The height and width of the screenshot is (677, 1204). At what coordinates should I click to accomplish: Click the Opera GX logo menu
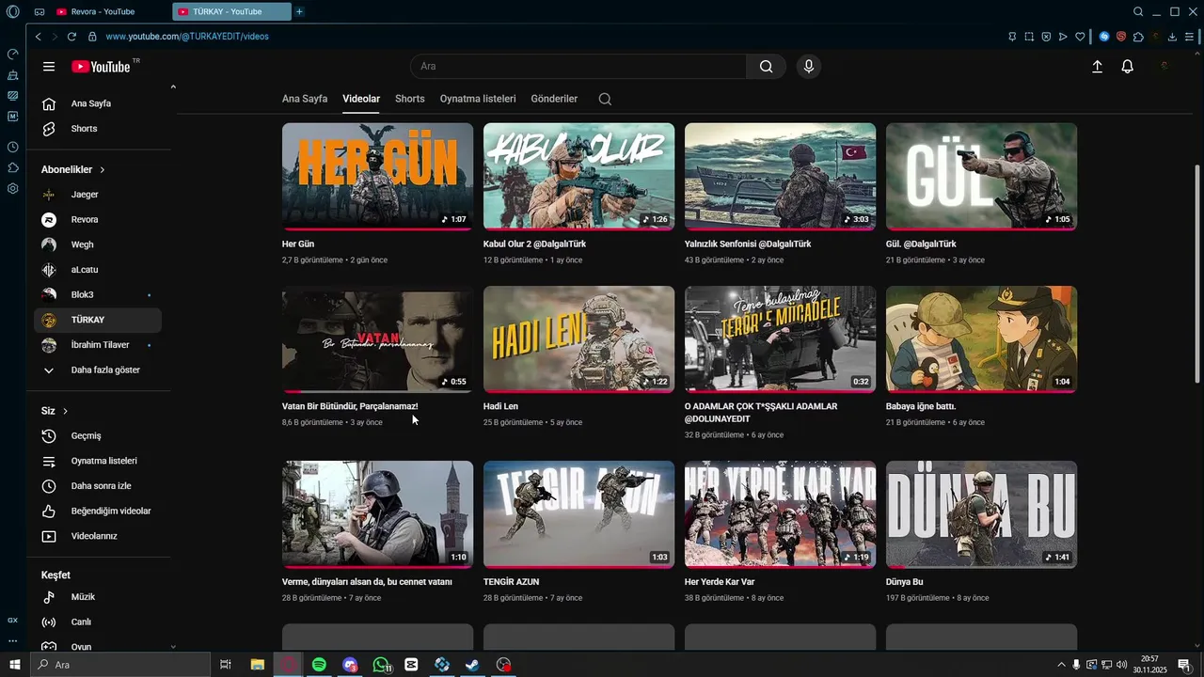pos(12,11)
